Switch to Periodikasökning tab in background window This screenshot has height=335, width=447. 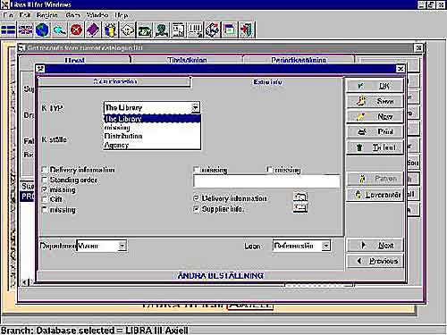pyautogui.click(x=299, y=60)
